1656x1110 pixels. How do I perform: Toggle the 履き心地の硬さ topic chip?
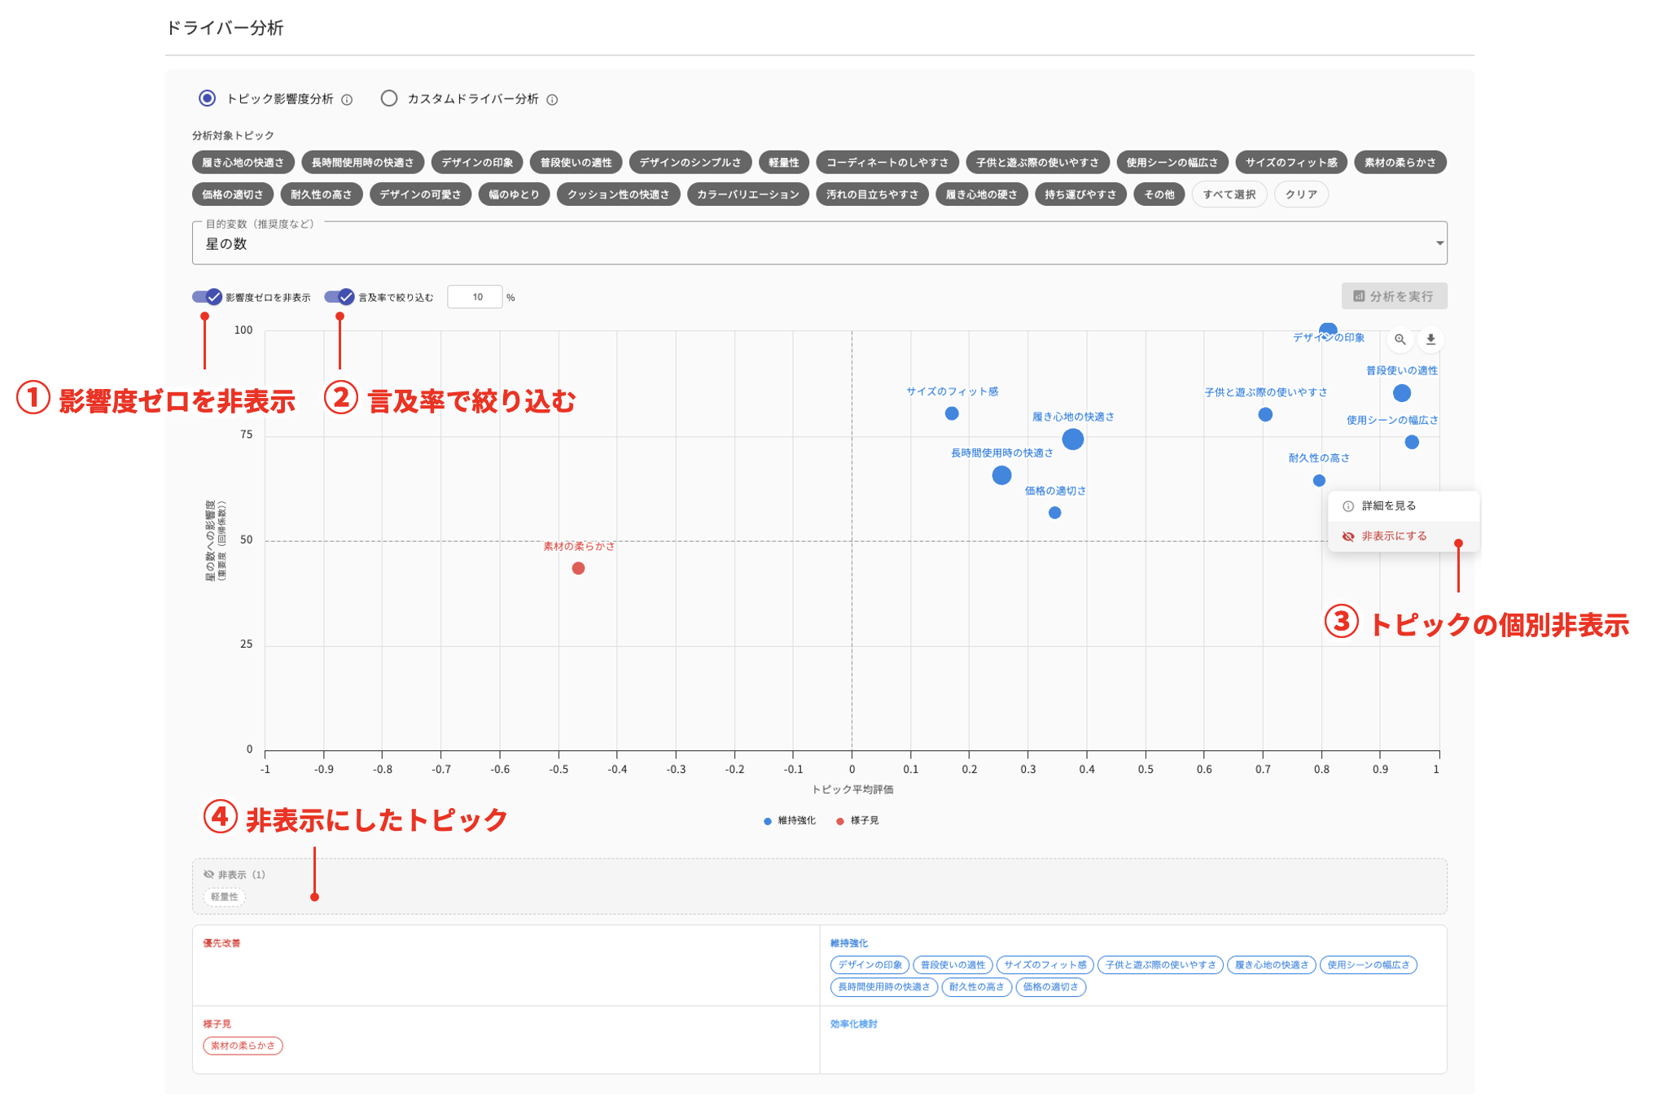(981, 194)
